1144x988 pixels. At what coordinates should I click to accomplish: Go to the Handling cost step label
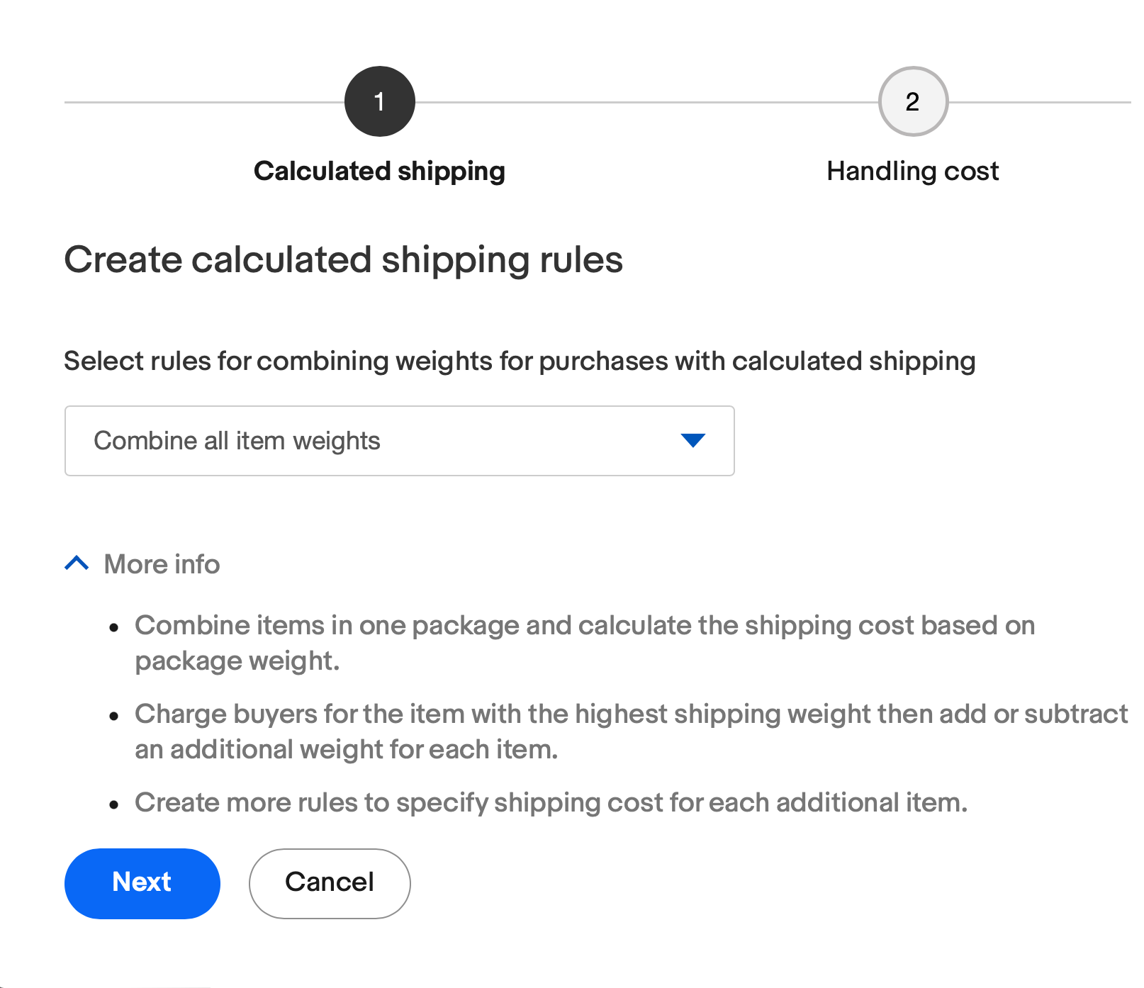912,171
